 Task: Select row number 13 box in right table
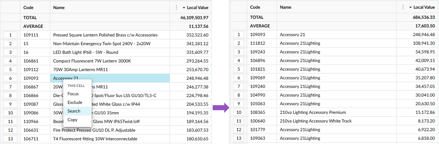click(239, 138)
